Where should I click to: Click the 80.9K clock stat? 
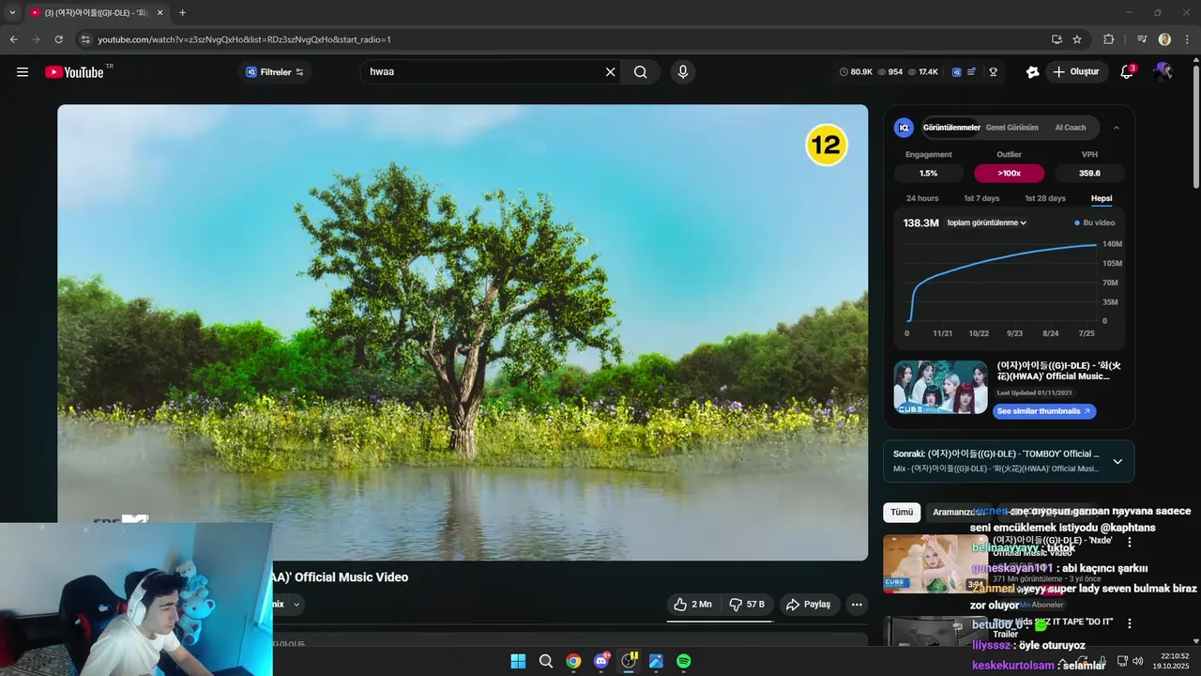[856, 72]
